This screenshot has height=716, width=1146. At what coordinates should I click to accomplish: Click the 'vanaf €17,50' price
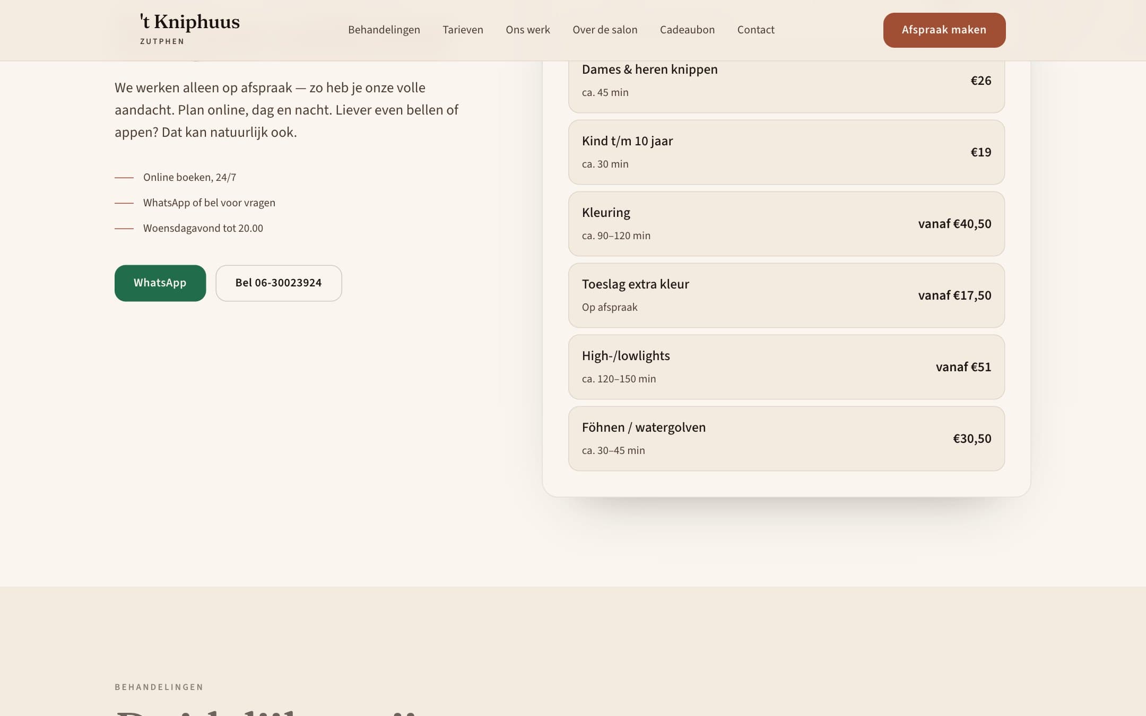pos(954,295)
